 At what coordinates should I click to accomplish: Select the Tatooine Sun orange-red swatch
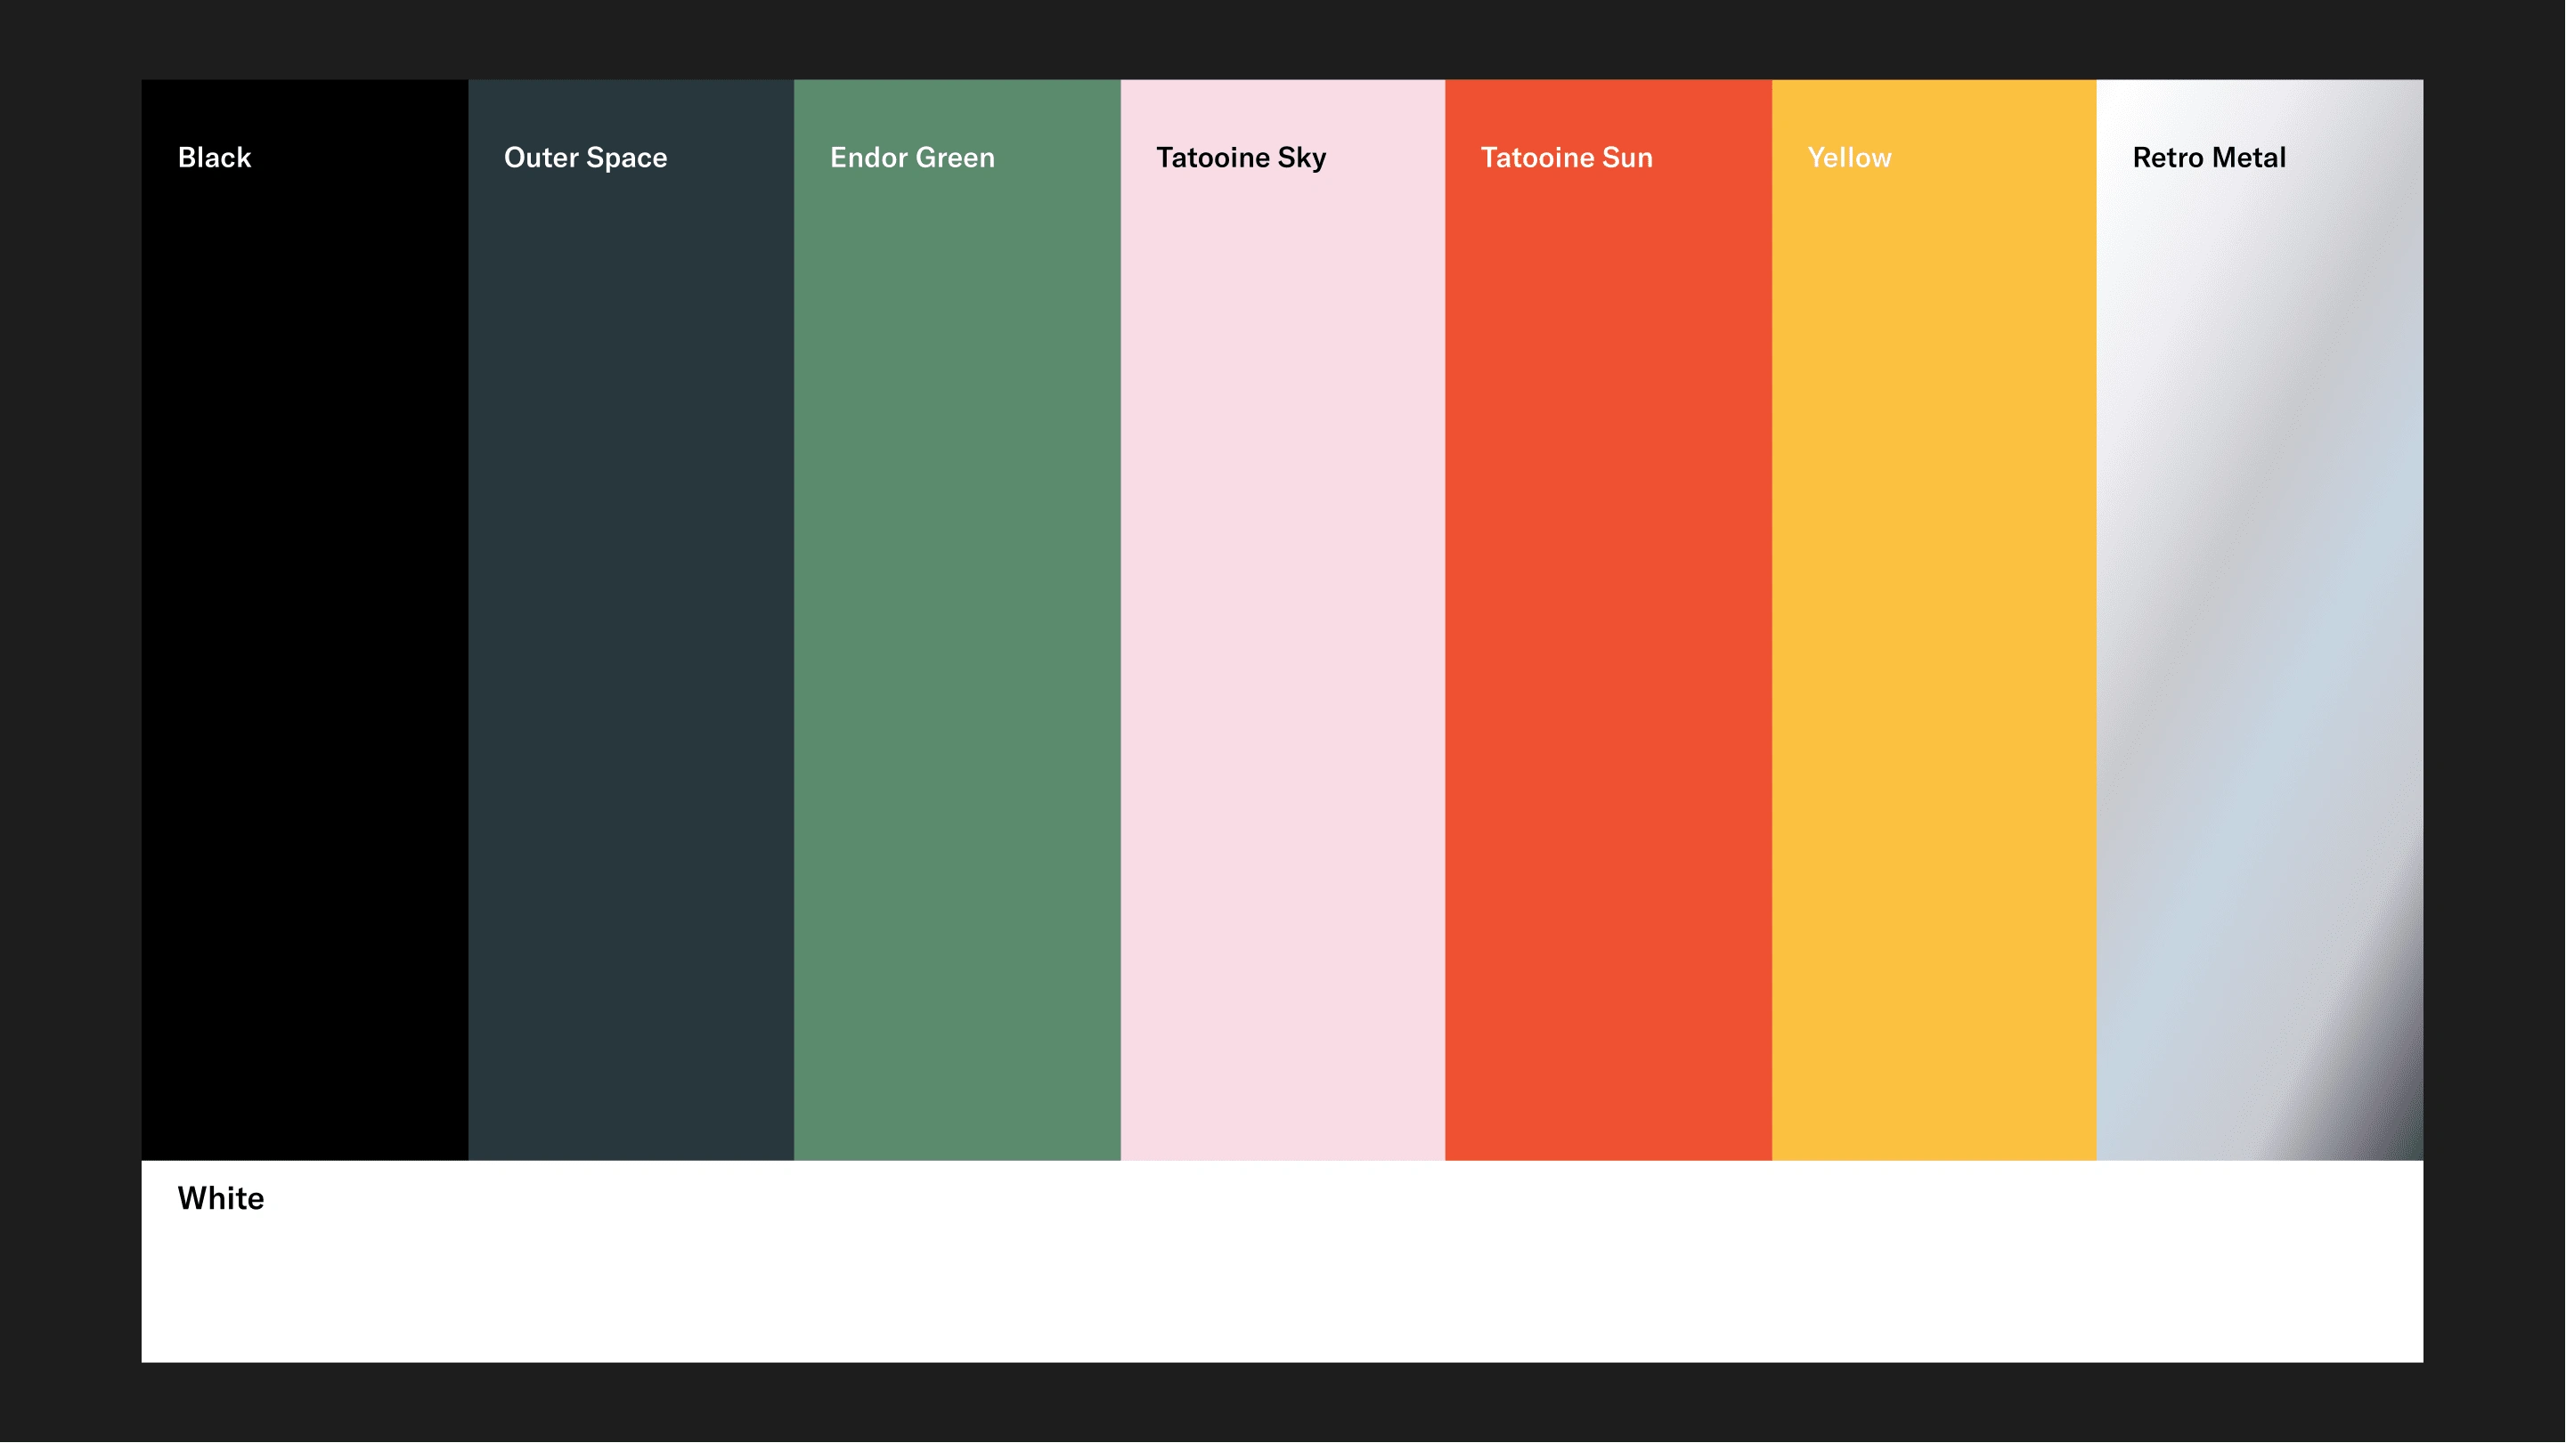(1609, 620)
